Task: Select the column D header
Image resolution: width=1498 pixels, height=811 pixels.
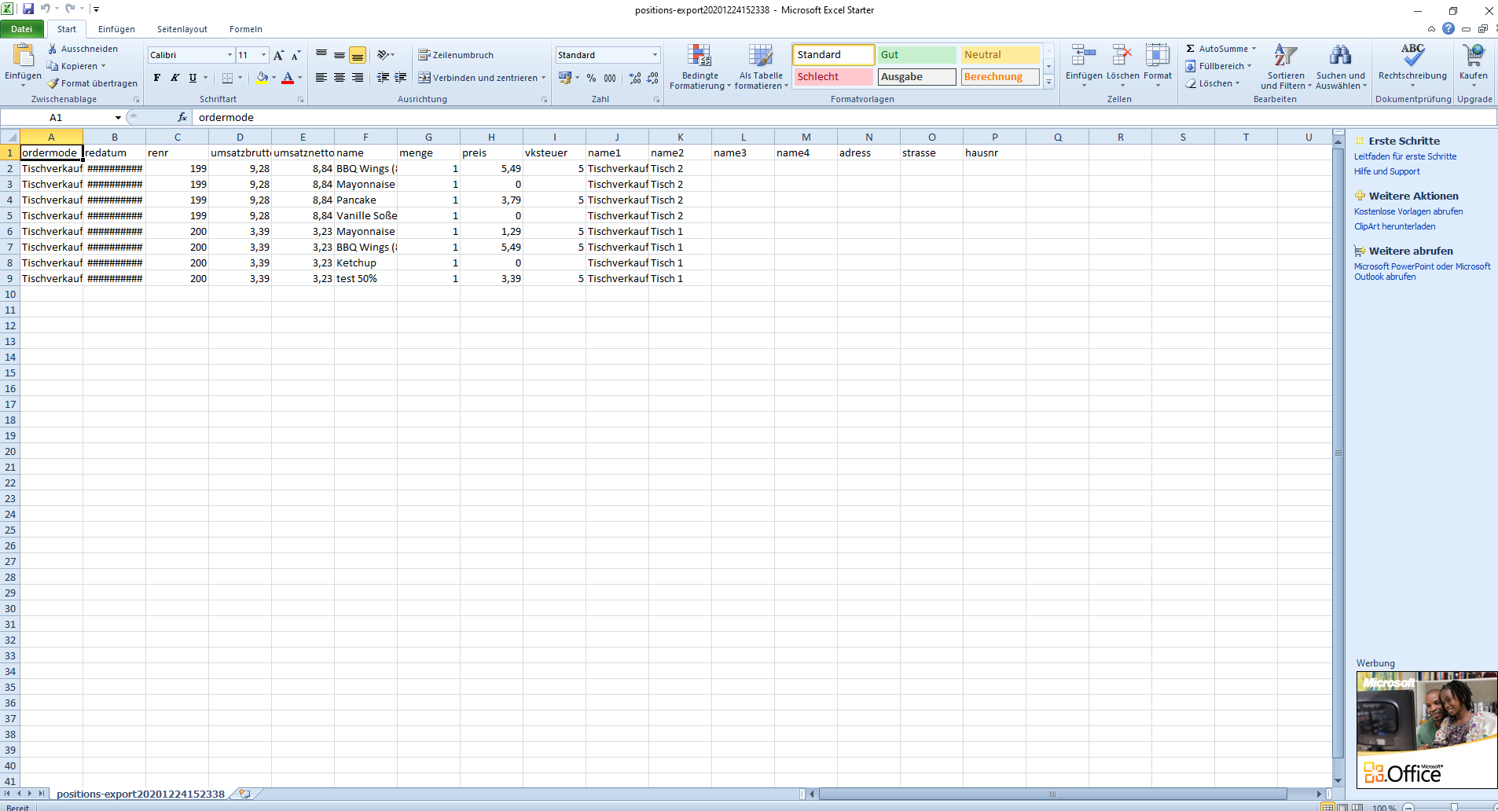Action: tap(240, 137)
